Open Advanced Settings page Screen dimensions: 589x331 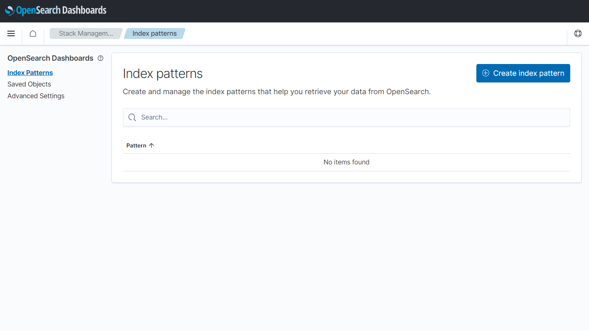point(36,96)
